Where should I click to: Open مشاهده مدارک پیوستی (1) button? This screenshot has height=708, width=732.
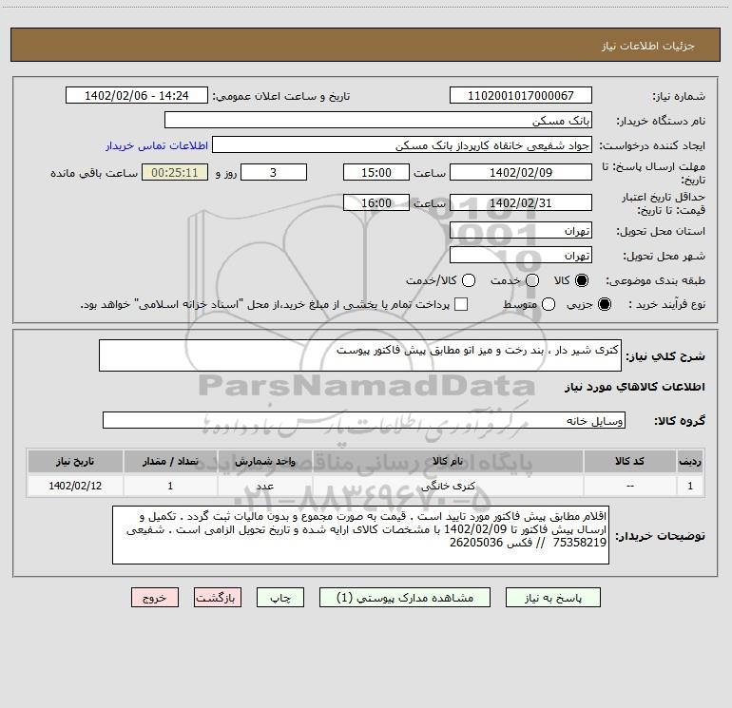pyautogui.click(x=405, y=598)
